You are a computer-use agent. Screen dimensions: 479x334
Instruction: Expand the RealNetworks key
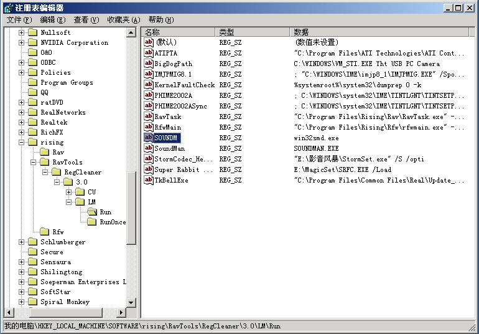coord(21,112)
